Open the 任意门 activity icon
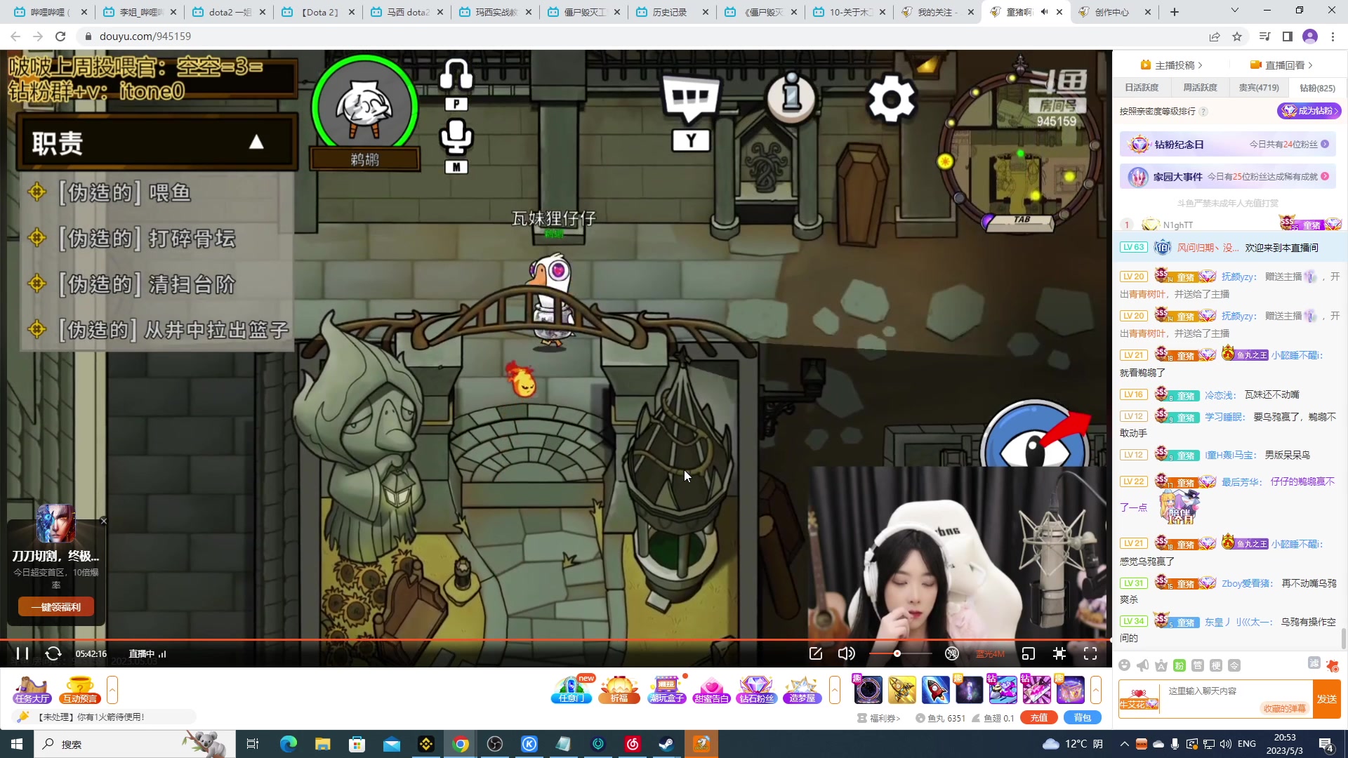 click(571, 690)
